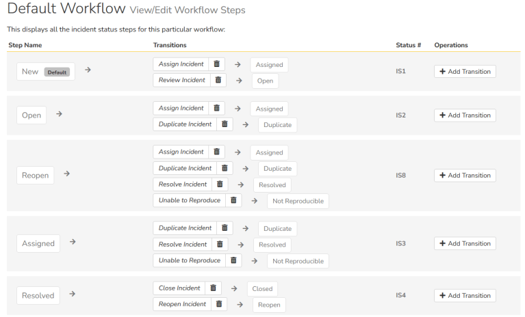Click Not Reproducible destination in Reopen row
Screen dimensions: 525x317
coord(298,201)
